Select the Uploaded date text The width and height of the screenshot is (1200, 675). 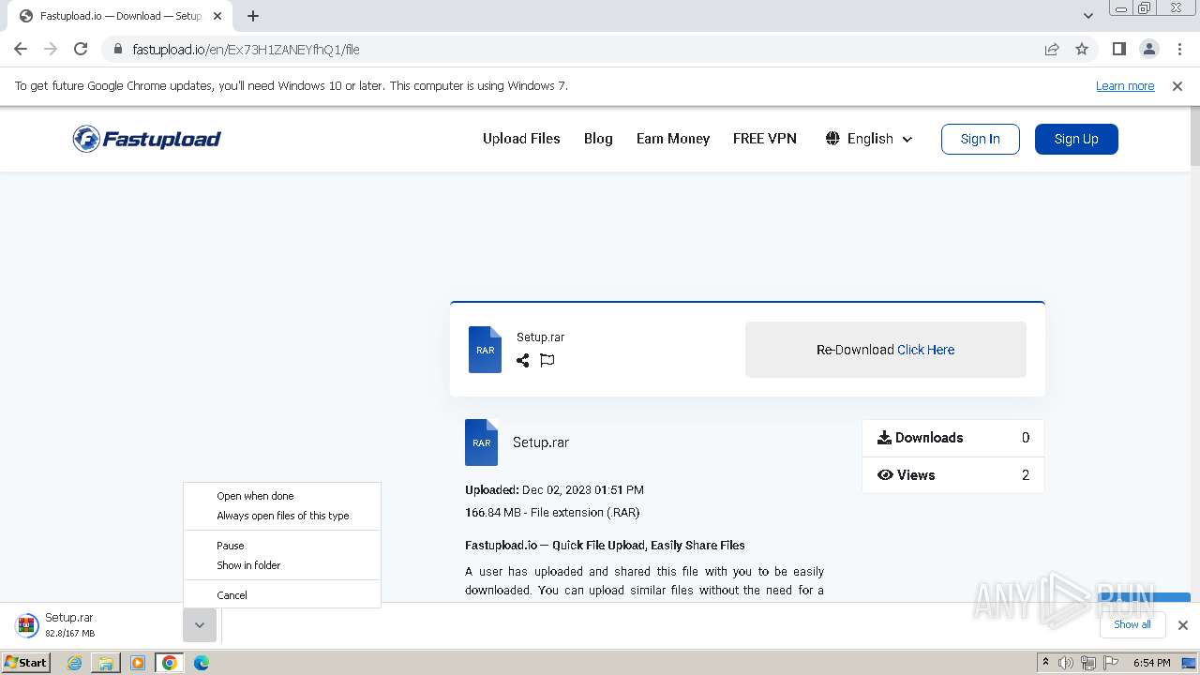point(554,489)
